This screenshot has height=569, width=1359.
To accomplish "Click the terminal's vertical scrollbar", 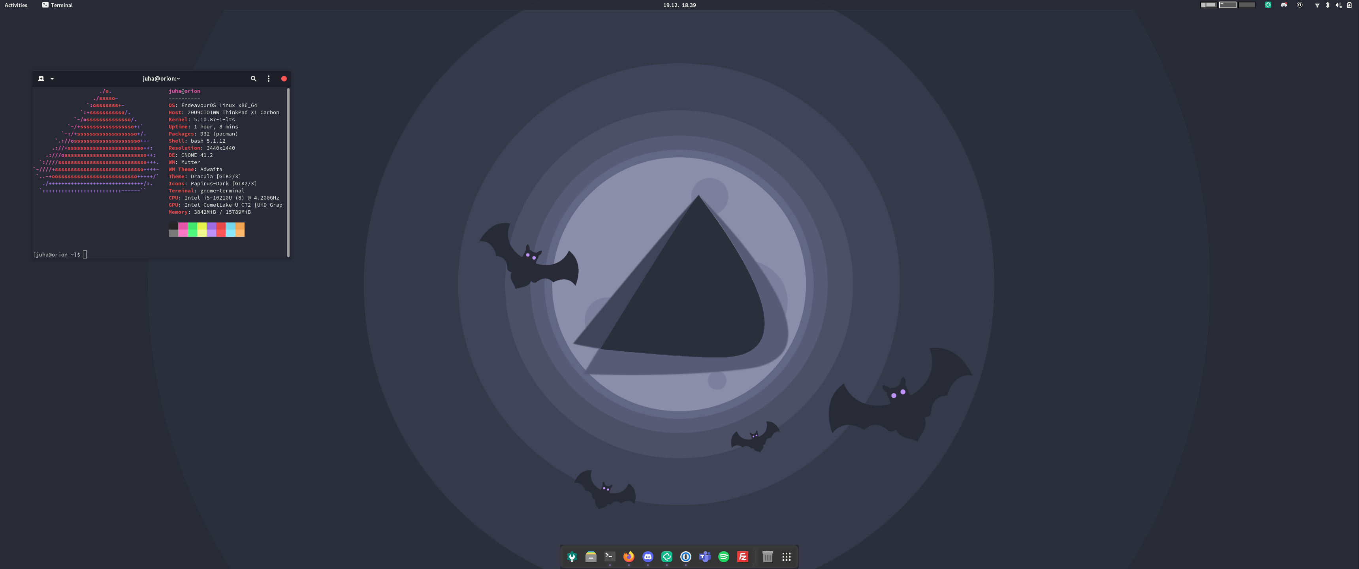I will [288, 173].
